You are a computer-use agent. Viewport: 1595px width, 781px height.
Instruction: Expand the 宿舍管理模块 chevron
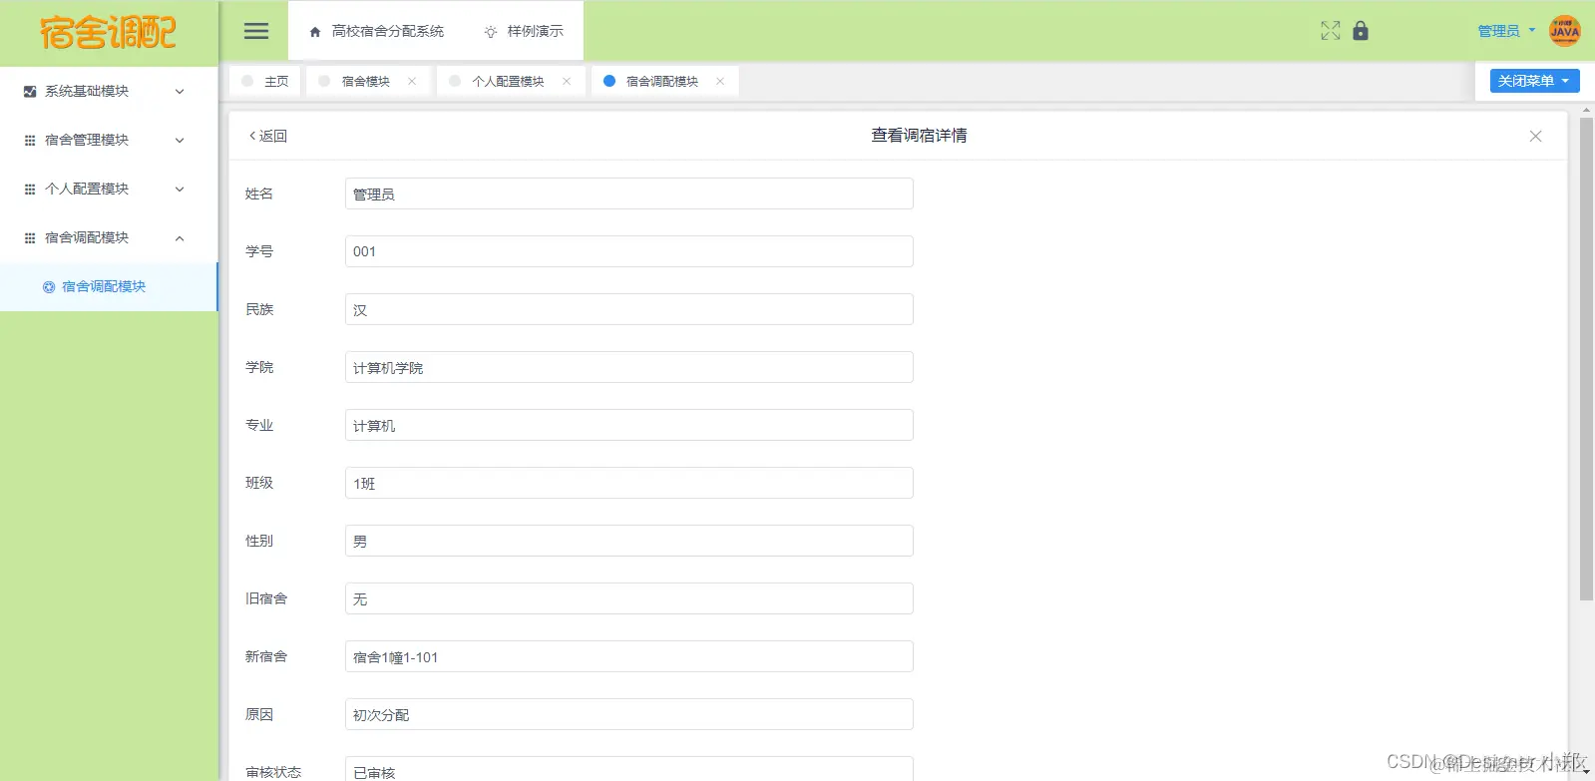point(180,141)
